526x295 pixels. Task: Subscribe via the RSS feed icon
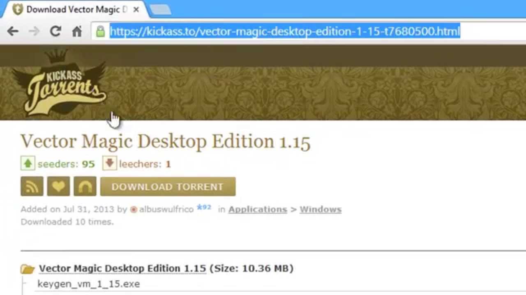tap(32, 186)
